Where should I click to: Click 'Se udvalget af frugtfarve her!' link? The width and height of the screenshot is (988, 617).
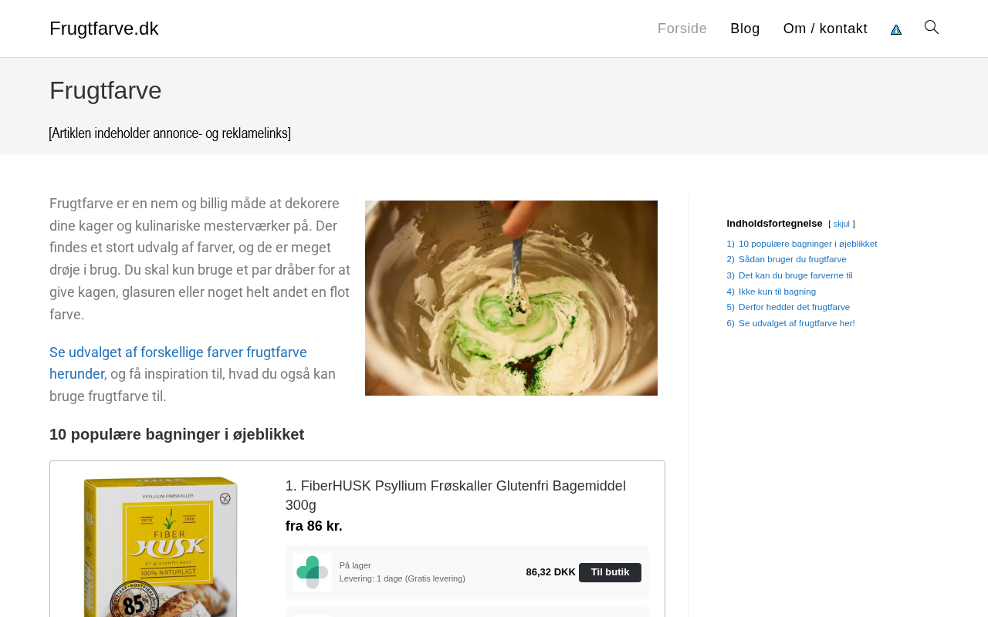pyautogui.click(x=797, y=323)
